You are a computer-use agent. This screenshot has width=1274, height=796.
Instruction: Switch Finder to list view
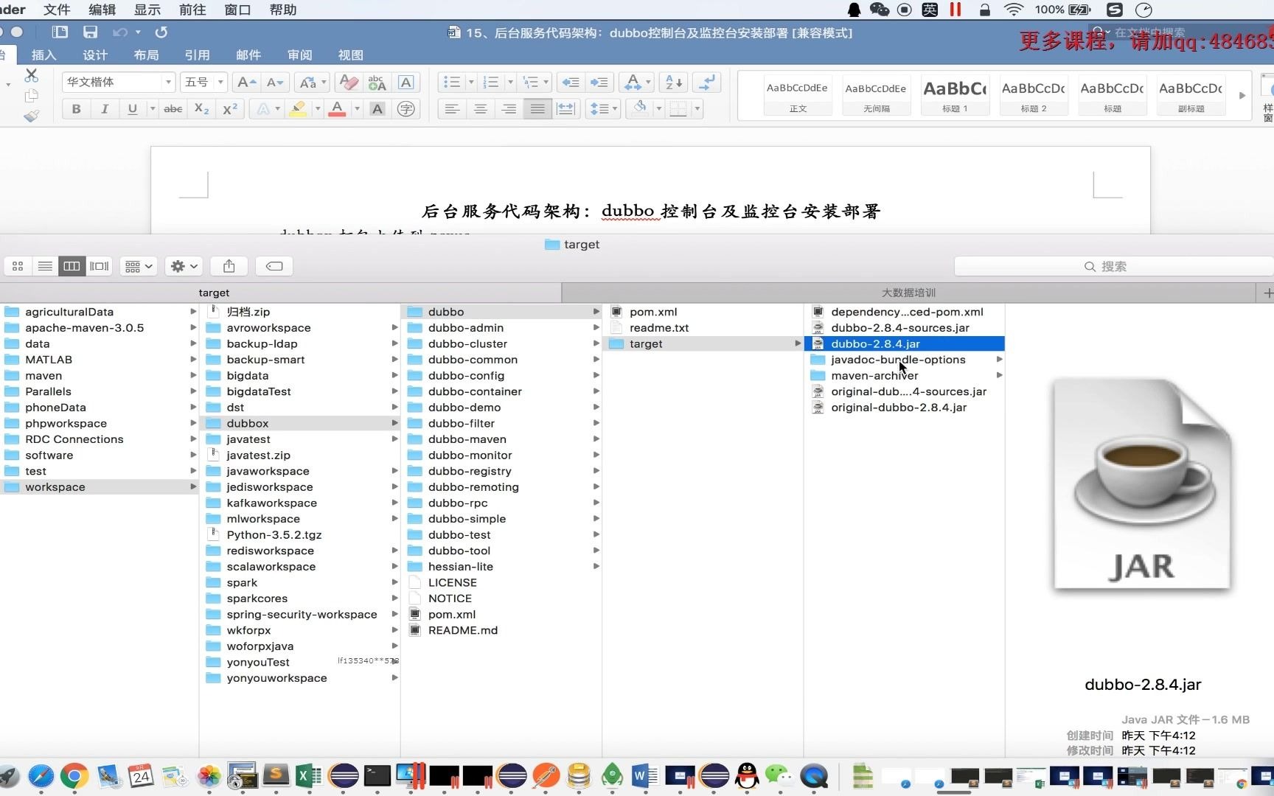click(45, 266)
